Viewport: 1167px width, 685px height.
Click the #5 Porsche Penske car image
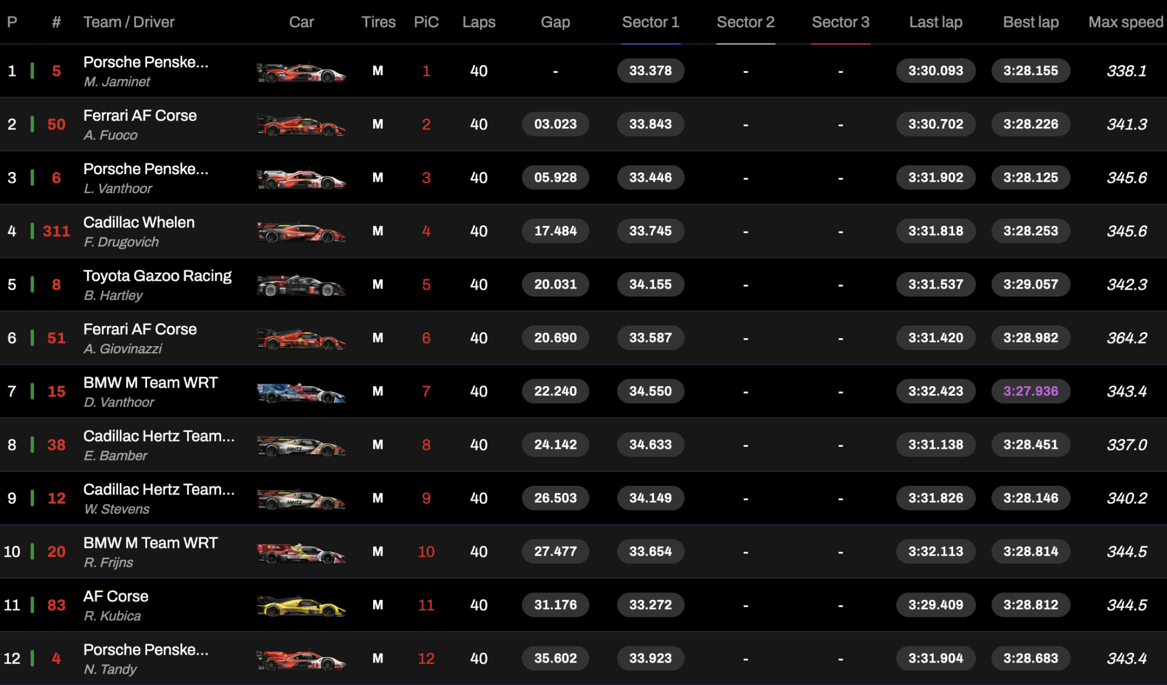point(301,72)
